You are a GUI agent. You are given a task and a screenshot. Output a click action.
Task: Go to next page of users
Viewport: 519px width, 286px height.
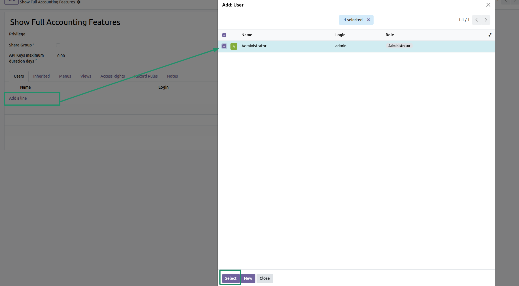(x=486, y=20)
